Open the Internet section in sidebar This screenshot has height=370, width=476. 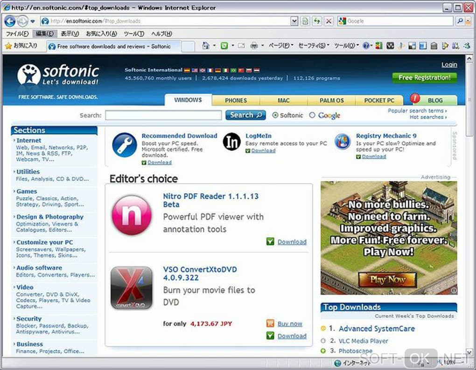point(28,140)
